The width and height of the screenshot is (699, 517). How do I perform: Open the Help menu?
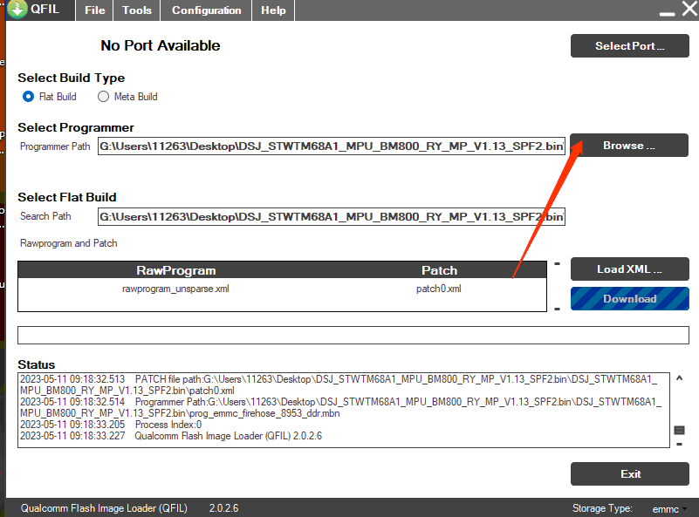pyautogui.click(x=273, y=10)
